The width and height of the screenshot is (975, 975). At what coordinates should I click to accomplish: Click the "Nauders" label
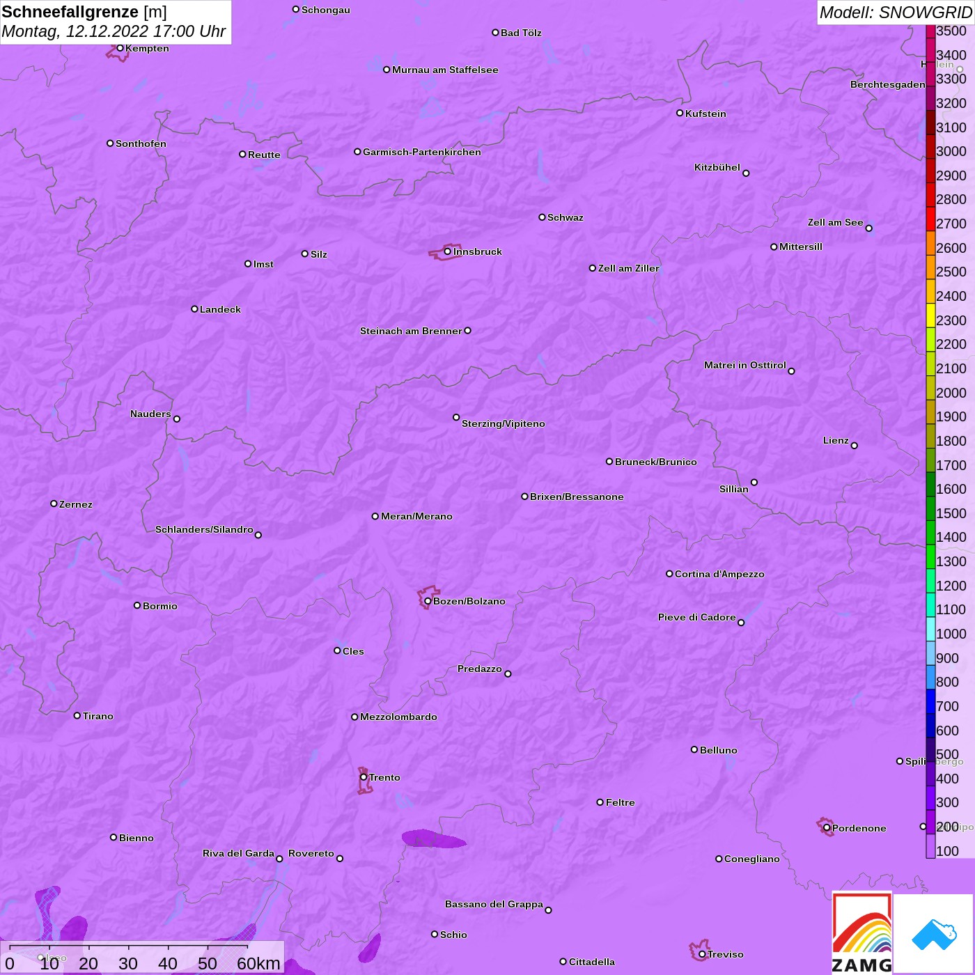150,414
